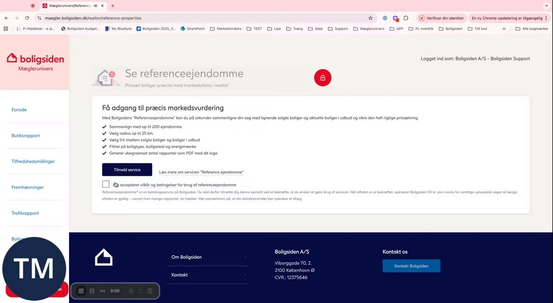This screenshot has width=553, height=303.
Task: Delete the recording with trash icon
Action: click(x=150, y=291)
